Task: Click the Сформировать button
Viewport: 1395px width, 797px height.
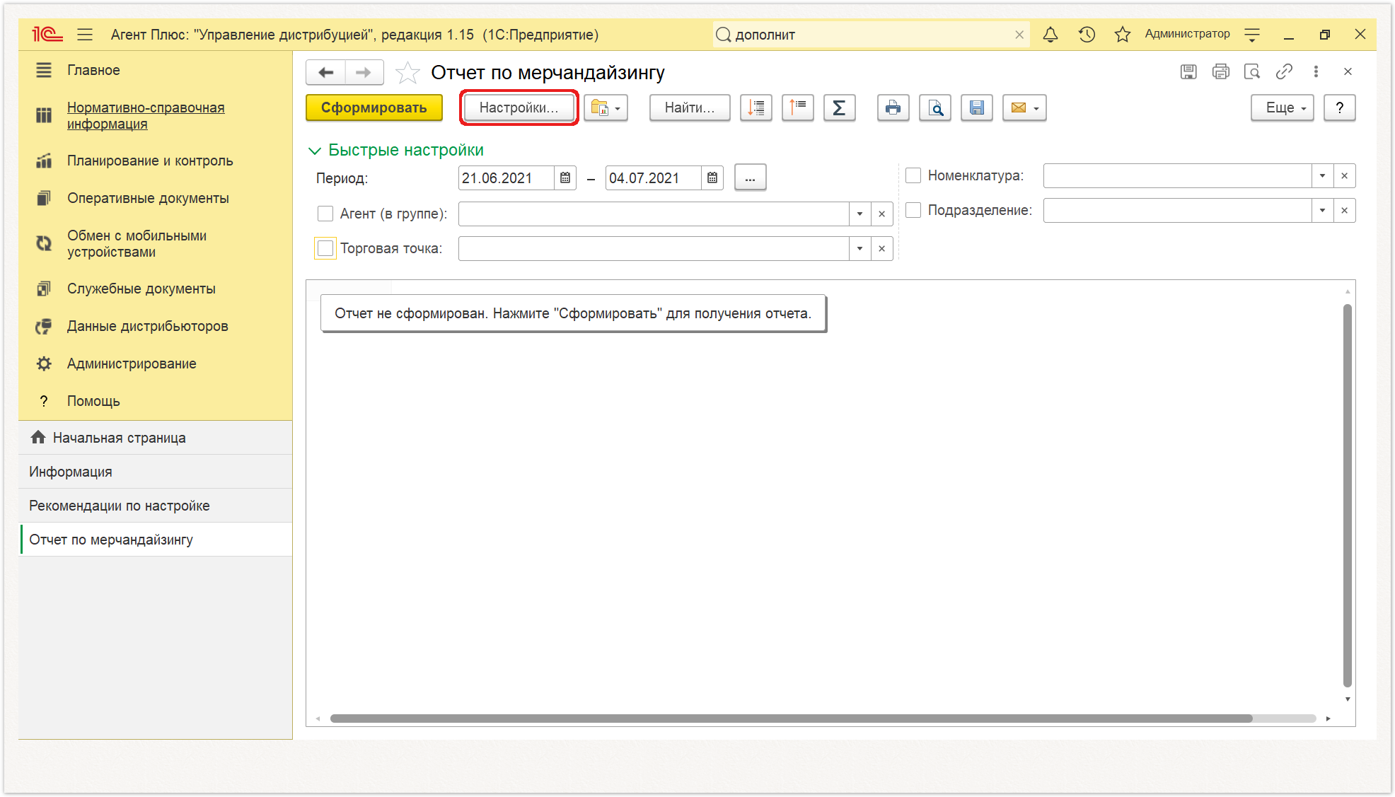Action: pos(374,107)
